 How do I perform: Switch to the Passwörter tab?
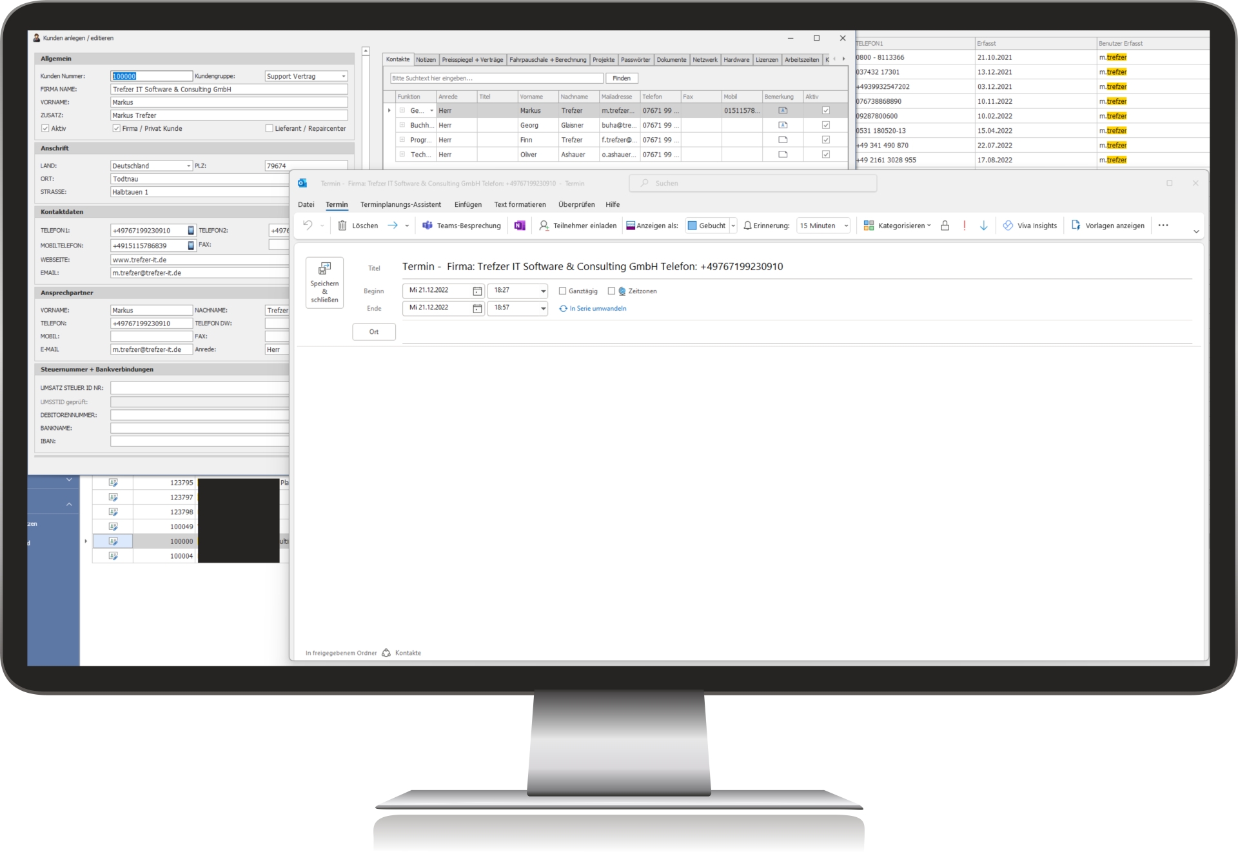click(635, 59)
